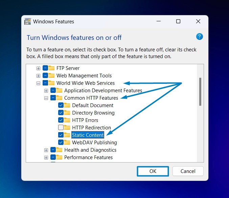The image size is (229, 198).
Task: Click the Cancel button
Action: [188, 171]
